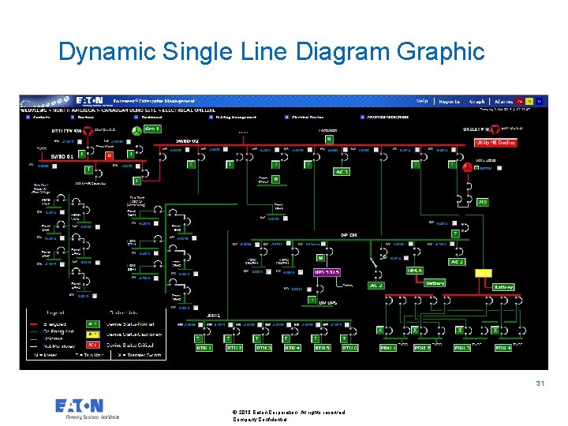Select the RTU 2 device

[234, 348]
